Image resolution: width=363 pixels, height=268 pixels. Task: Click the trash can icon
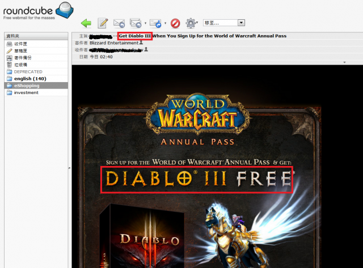(x=9, y=65)
